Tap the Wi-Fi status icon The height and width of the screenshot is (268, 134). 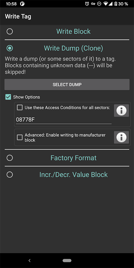click(x=106, y=4)
